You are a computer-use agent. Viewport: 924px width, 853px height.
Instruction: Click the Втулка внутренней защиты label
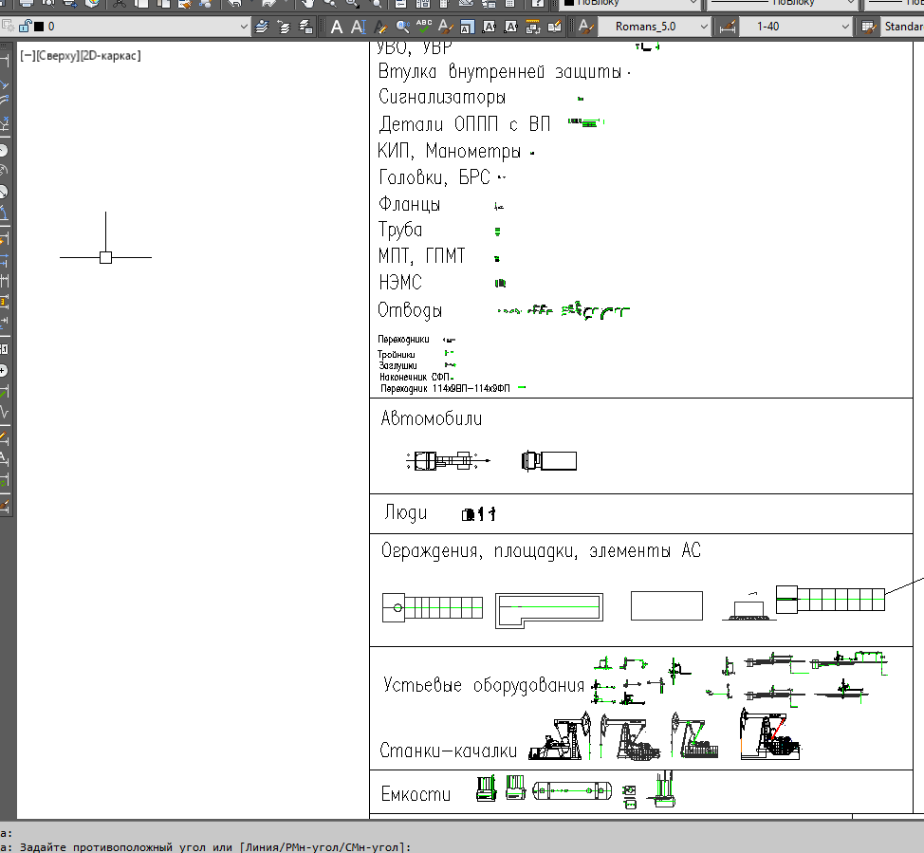500,71
